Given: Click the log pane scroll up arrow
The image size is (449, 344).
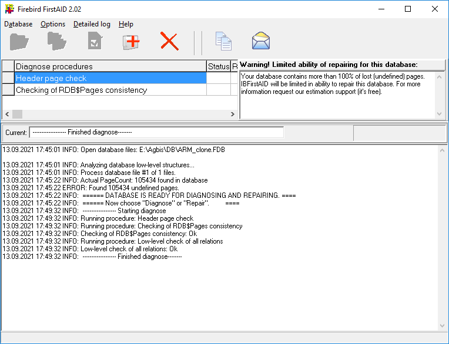Looking at the screenshot, I should click(x=442, y=150).
